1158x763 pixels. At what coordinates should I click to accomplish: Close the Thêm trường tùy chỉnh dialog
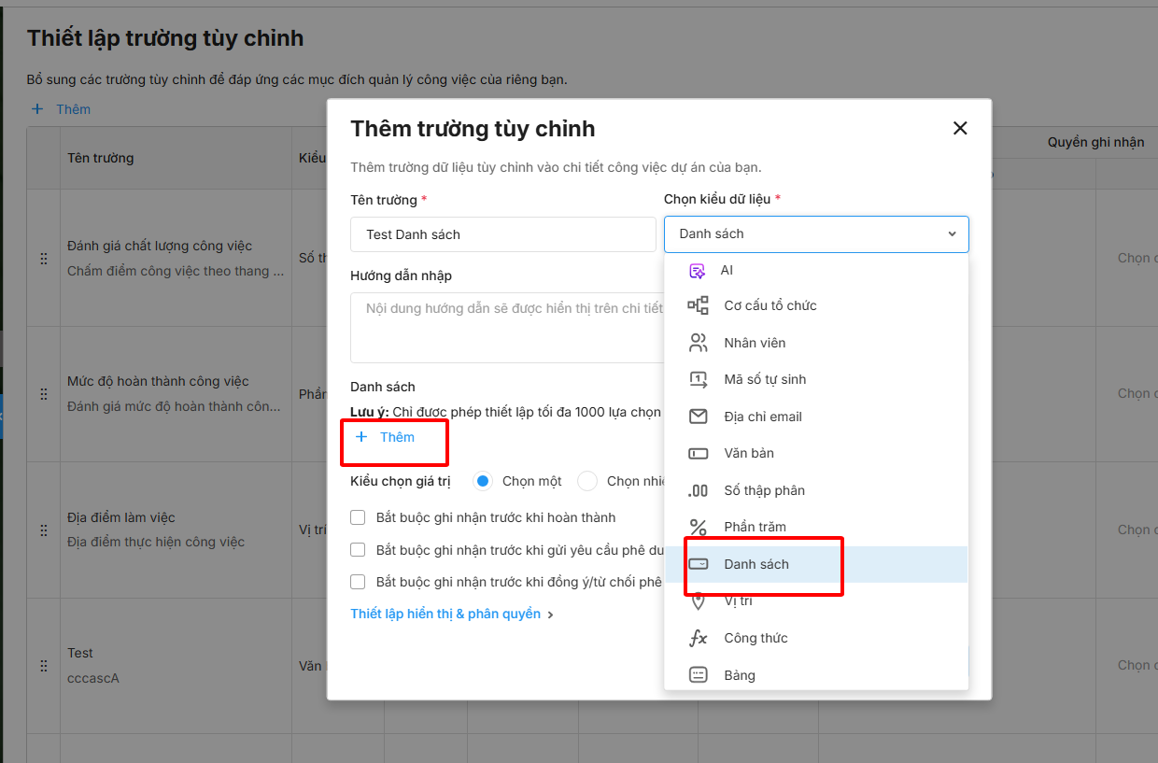[959, 129]
